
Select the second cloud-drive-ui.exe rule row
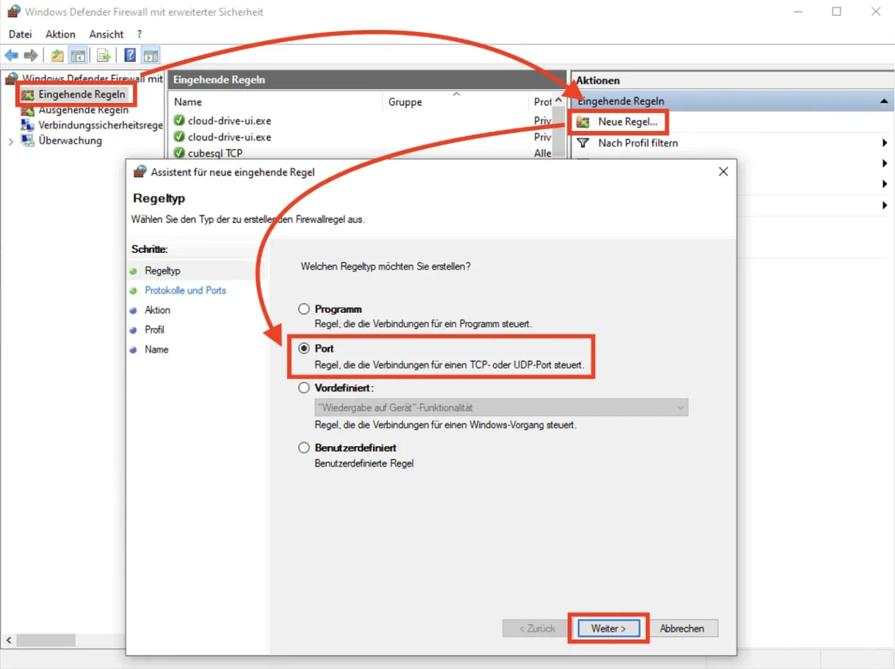tap(229, 137)
